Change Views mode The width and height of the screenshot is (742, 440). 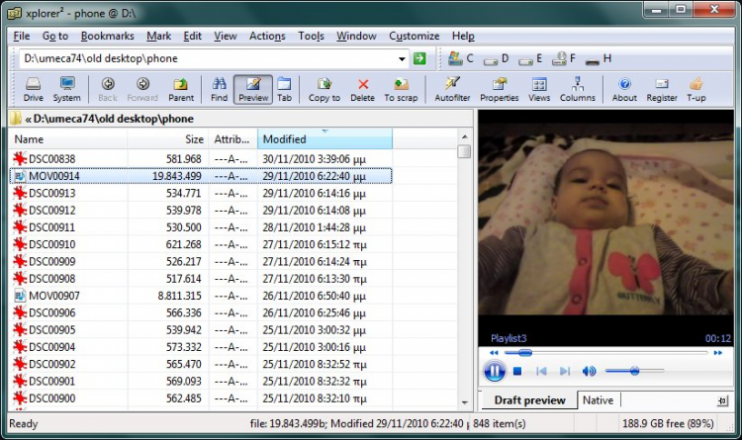click(x=539, y=89)
